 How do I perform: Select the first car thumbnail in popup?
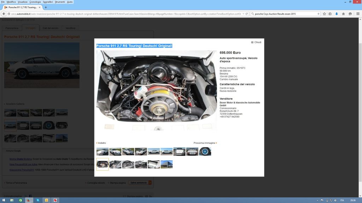[x=103, y=152]
